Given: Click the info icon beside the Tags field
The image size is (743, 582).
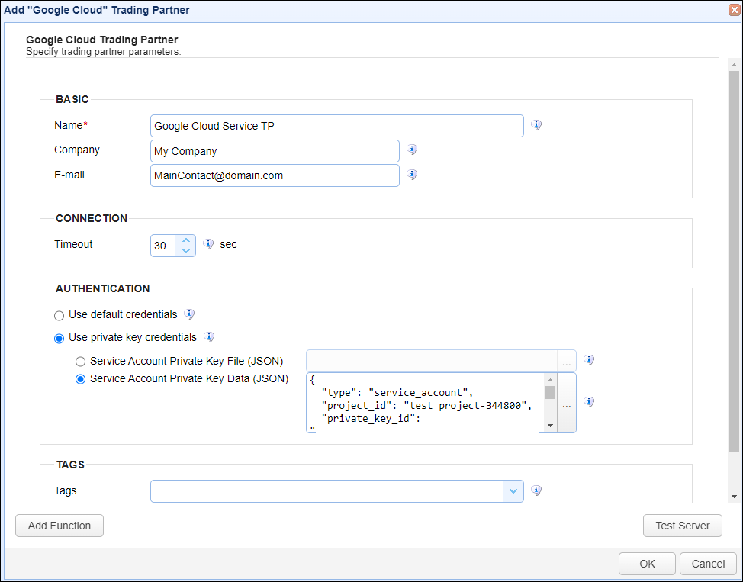Looking at the screenshot, I should click(536, 490).
